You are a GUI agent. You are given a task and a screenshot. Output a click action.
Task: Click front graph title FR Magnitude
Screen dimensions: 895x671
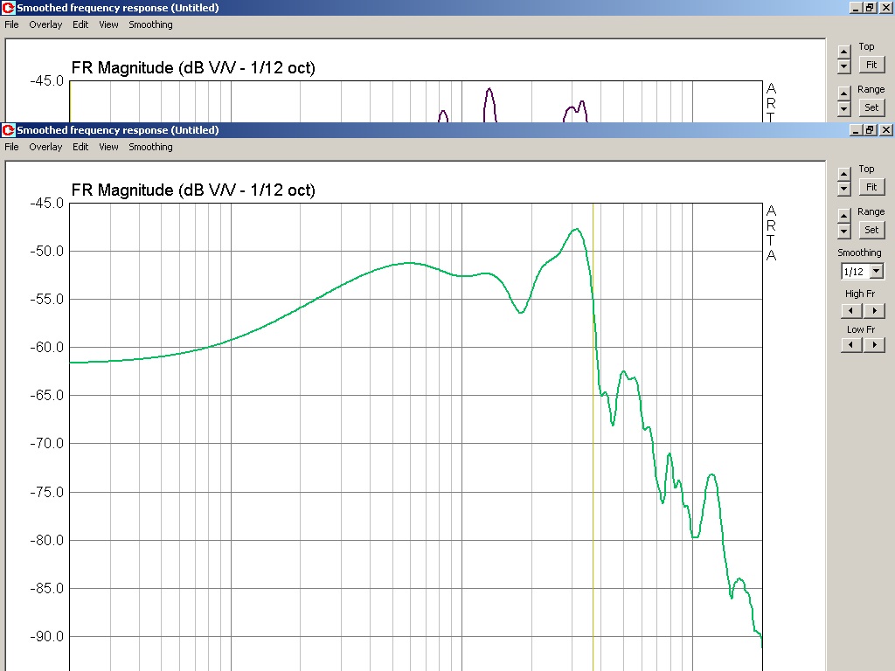tap(193, 190)
